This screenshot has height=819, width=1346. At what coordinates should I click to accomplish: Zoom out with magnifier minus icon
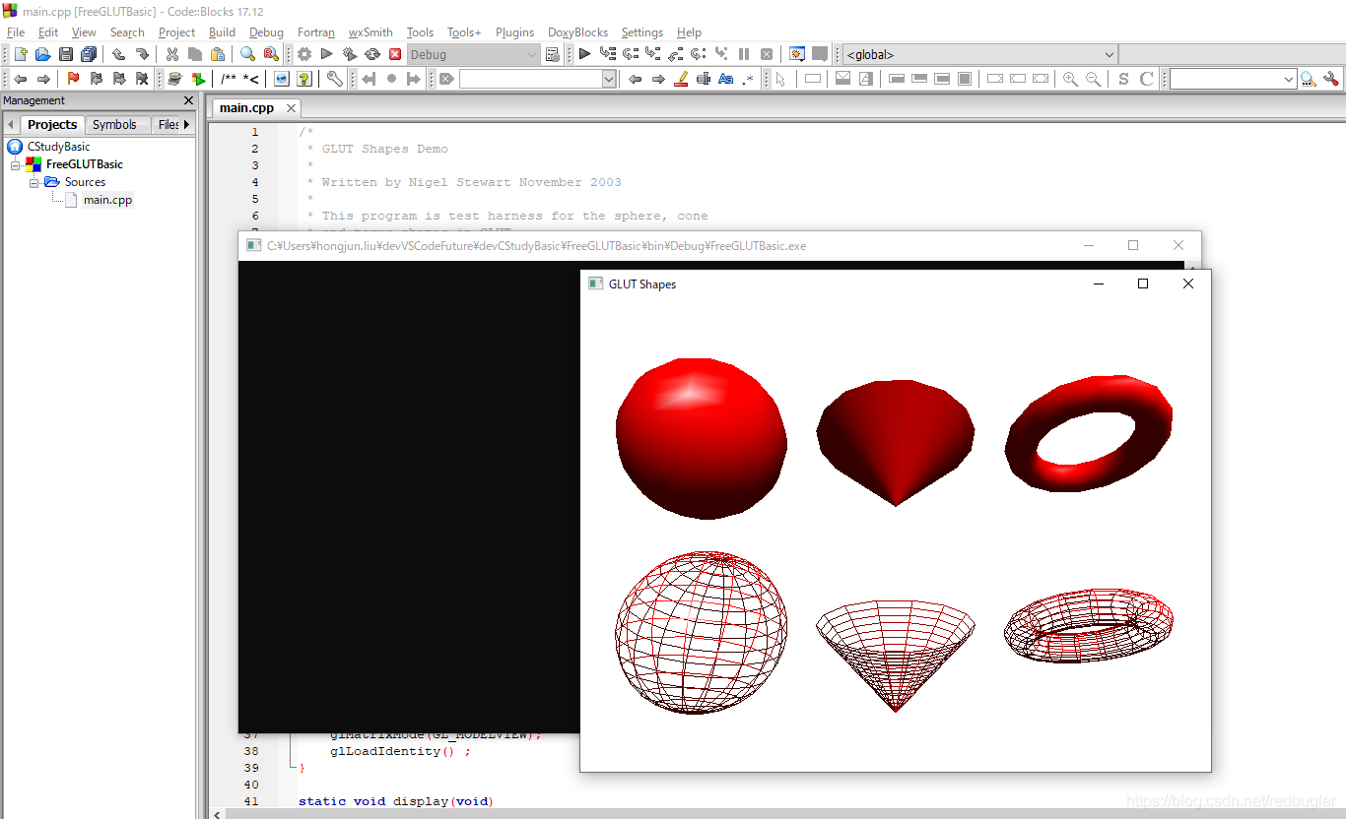(1093, 79)
